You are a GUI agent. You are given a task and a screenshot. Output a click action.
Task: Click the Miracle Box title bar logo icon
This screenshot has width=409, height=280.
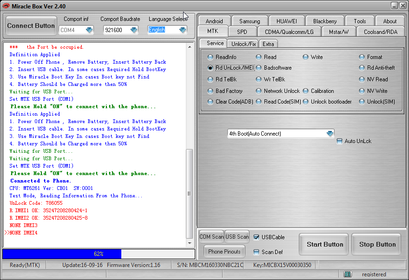pyautogui.click(x=6, y=6)
